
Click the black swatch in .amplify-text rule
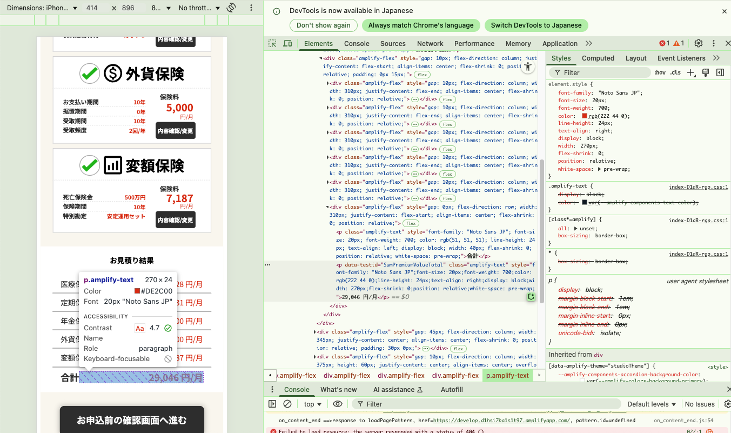[x=585, y=202]
